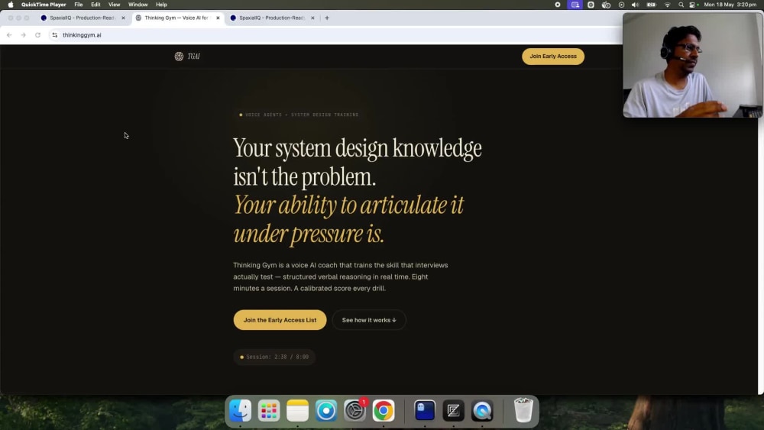Open the battery status menu
The width and height of the screenshot is (764, 430).
coord(651,5)
